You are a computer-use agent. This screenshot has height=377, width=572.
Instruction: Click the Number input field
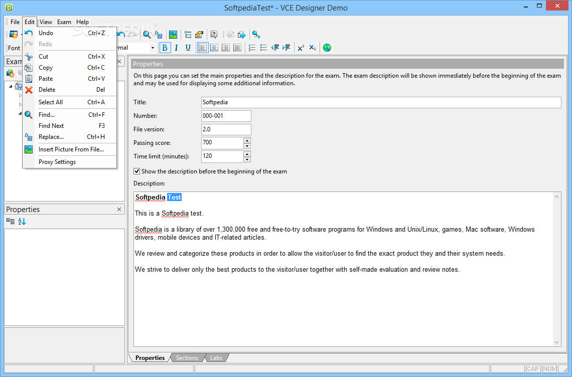(x=226, y=116)
